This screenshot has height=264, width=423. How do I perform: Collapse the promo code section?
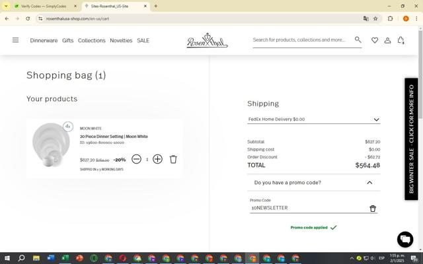(369, 183)
